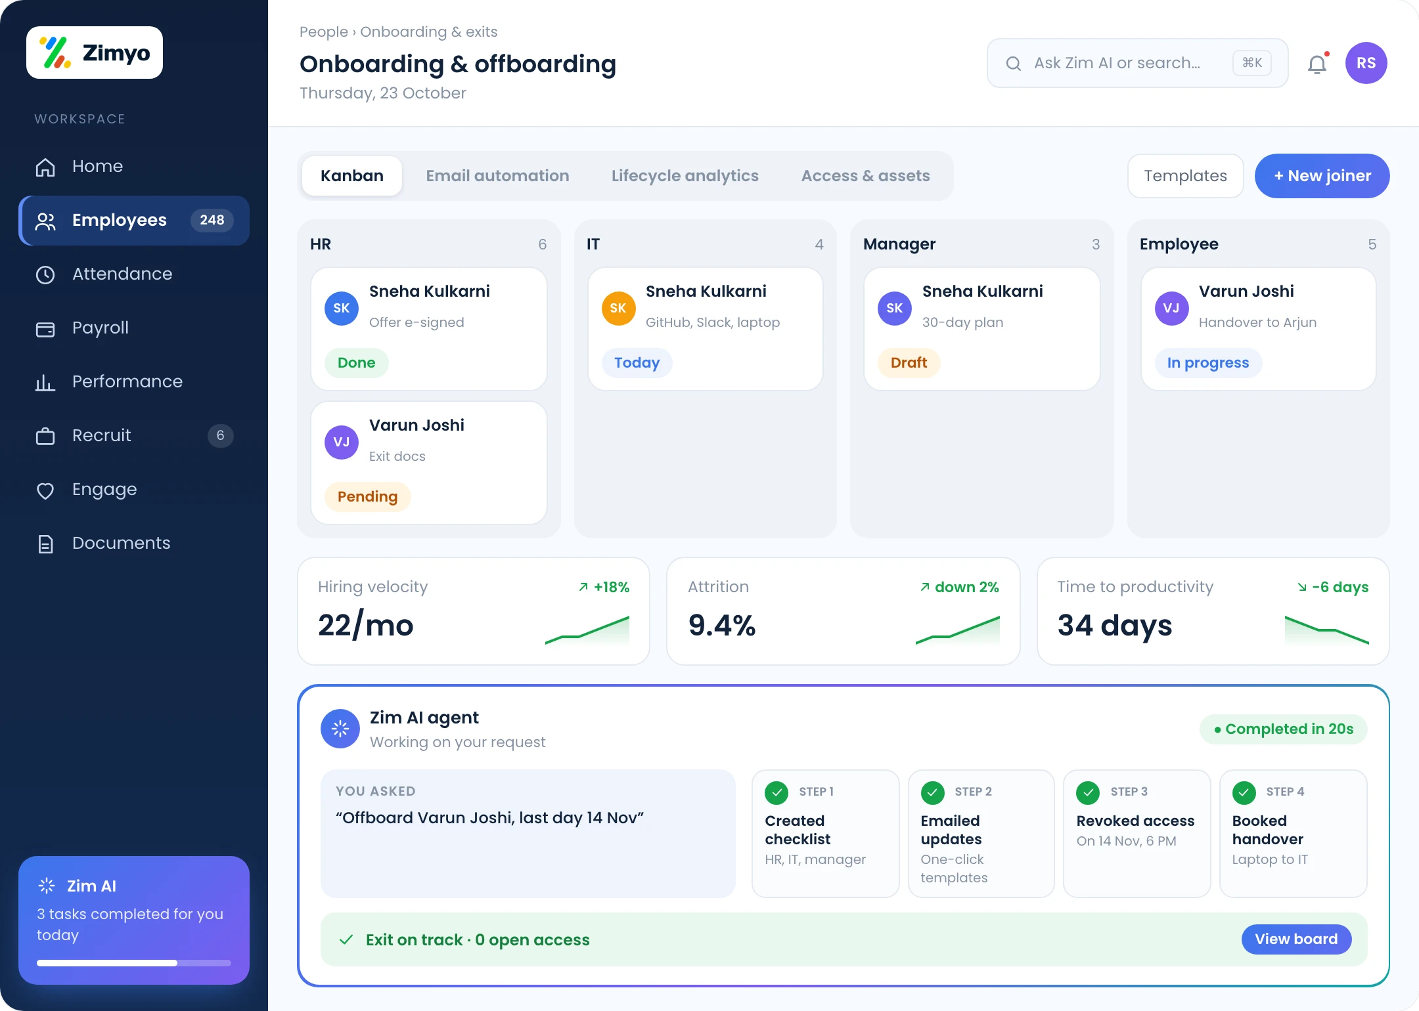Click the Today status tag
Screen dimensions: 1419x1011
tap(637, 363)
